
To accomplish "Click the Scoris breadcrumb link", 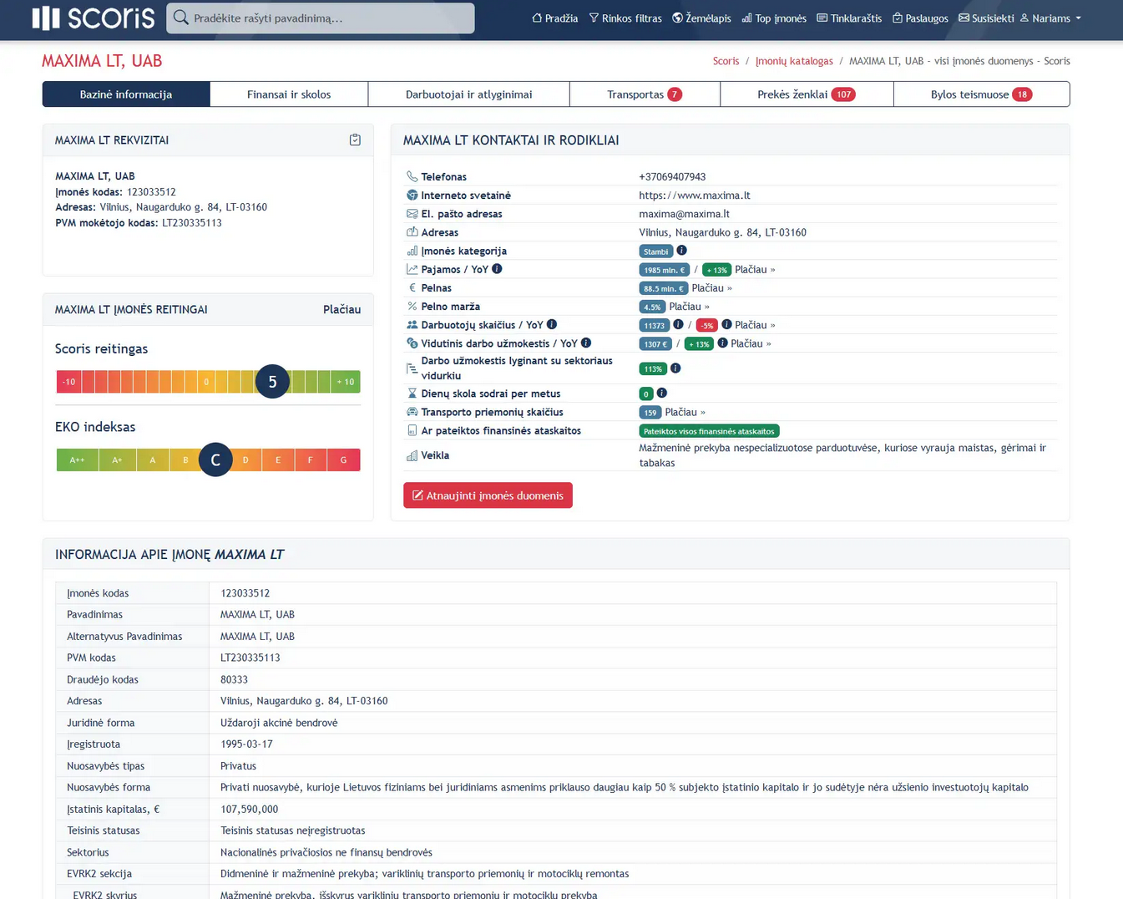I will [x=726, y=61].
